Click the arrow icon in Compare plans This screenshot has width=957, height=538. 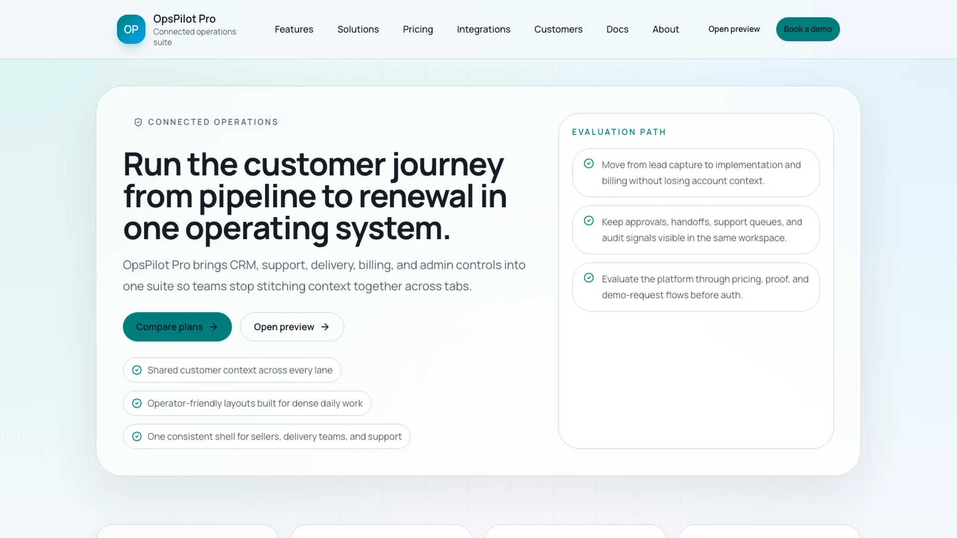[213, 327]
